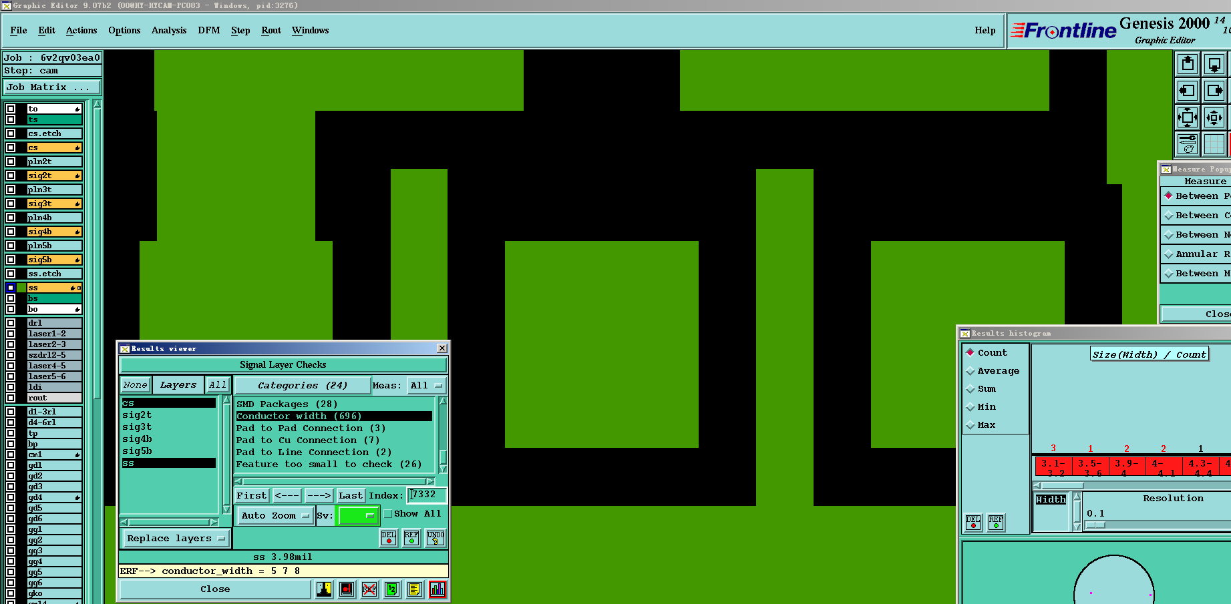Click the Resolution slider handle
Screen dimensions: 1231x604
click(1095, 525)
